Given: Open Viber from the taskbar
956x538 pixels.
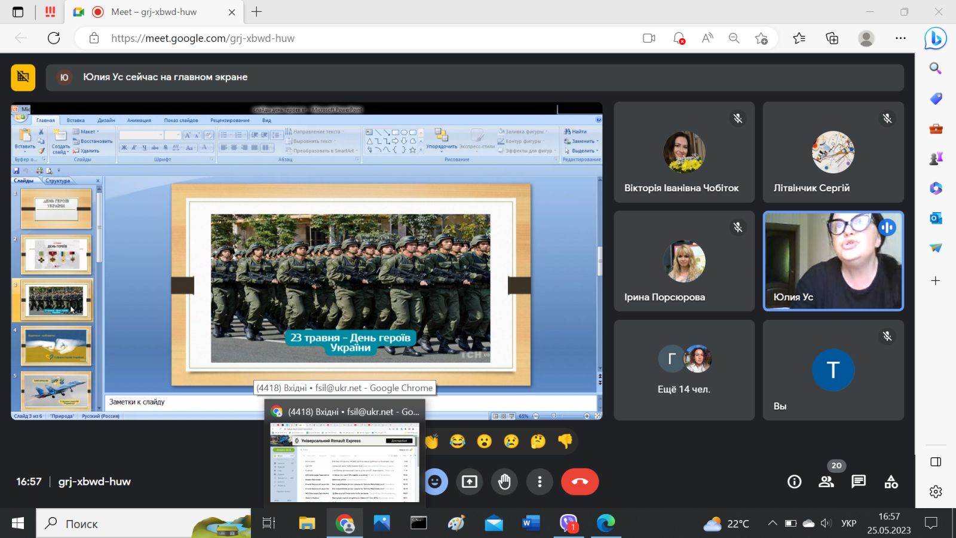Looking at the screenshot, I should tap(568, 524).
